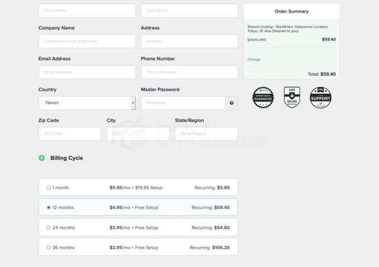Select the 1 month billing cycle radio
The height and width of the screenshot is (267, 379).
(49, 187)
